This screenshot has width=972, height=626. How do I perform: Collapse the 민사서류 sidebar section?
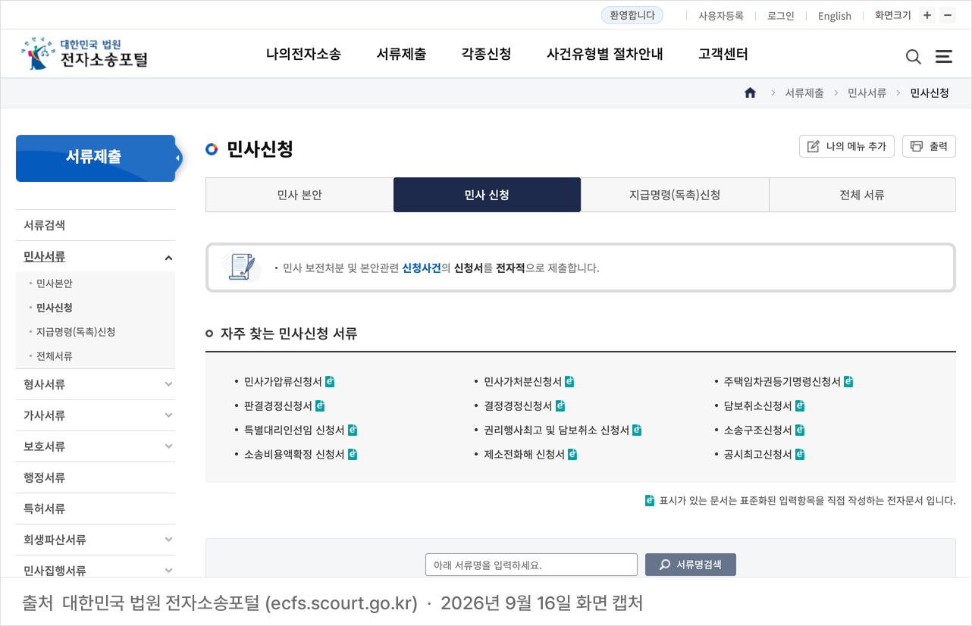coord(168,258)
